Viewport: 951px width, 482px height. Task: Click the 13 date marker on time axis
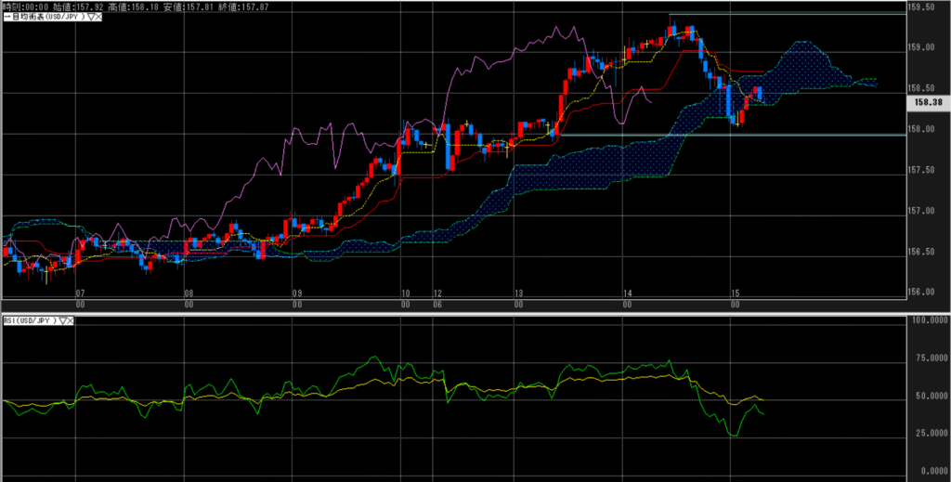(518, 293)
